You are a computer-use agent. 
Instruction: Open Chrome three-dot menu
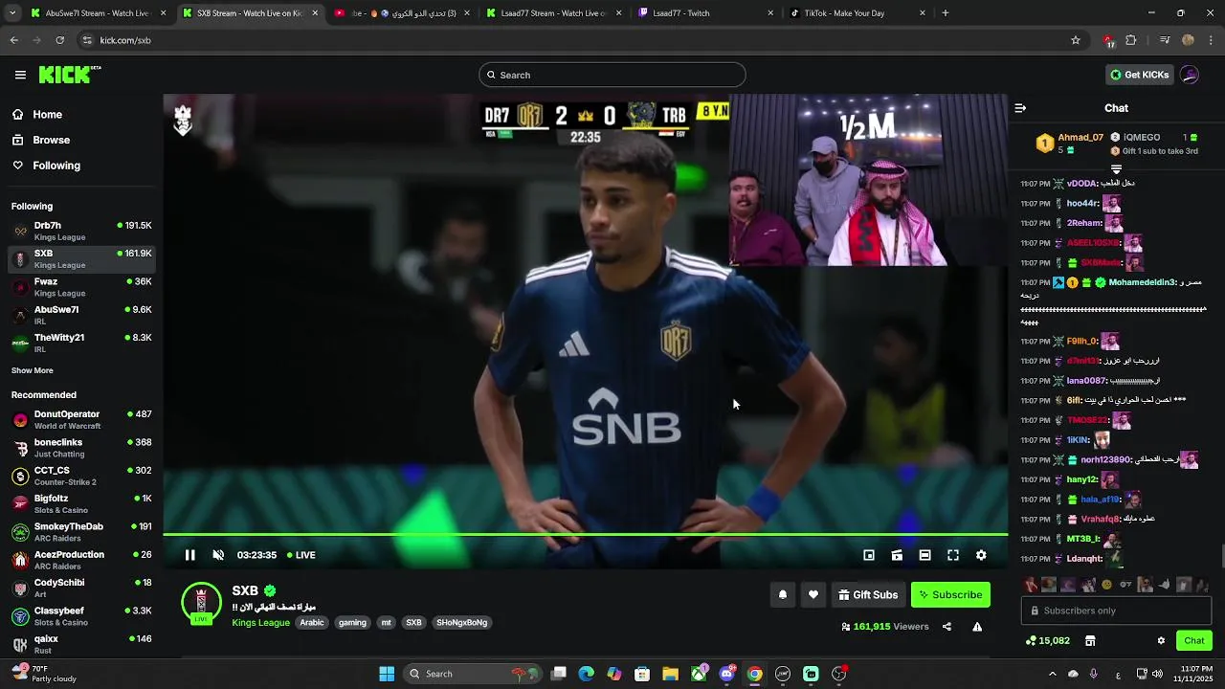coord(1212,40)
